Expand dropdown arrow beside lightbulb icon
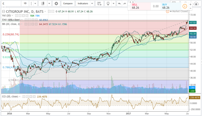This screenshot has width=202, height=116. pyautogui.click(x=114, y=3)
